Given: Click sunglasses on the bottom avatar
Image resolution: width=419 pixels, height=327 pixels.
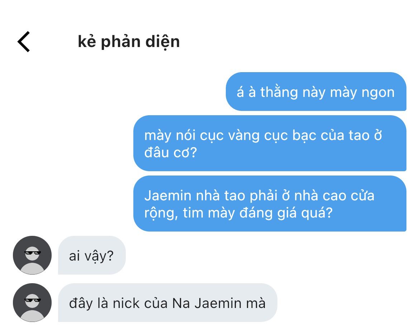Looking at the screenshot, I should coord(32,300).
